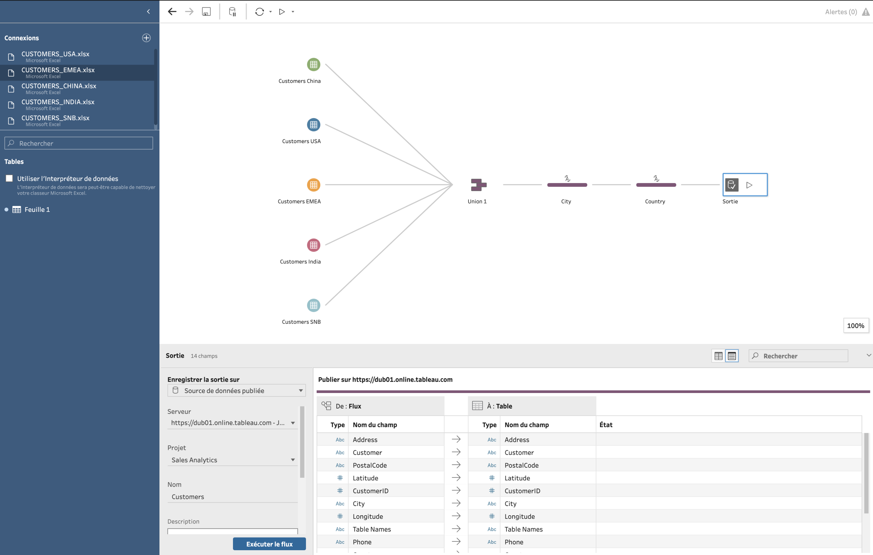873x555 pixels.
Task: Open the refresh options dropdown arrow
Action: [x=270, y=12]
